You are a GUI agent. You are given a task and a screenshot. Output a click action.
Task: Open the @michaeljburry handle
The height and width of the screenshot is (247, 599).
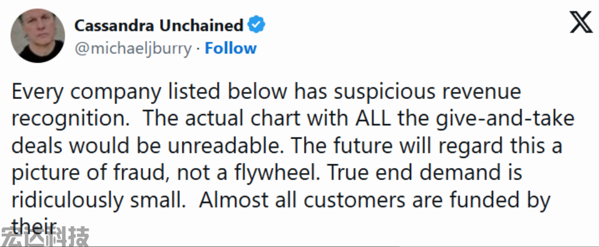click(x=133, y=48)
